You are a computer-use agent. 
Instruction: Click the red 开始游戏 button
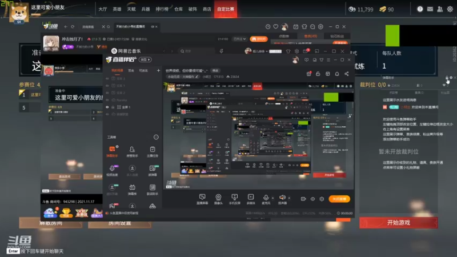pos(398,223)
